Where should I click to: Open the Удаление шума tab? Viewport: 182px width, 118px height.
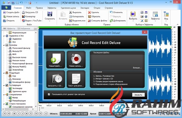coord(68,8)
